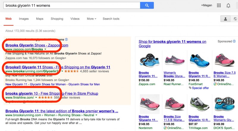Image resolution: width=238 pixels, height=131 pixels.
Task: Open the +Megan profile link
Action: pos(206,5)
